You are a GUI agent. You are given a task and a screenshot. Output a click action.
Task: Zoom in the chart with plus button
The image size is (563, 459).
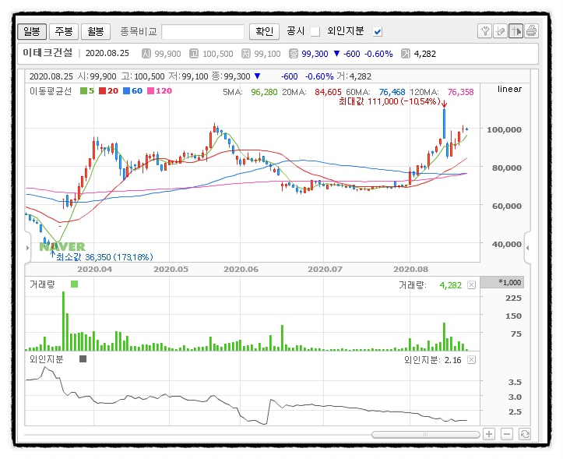(489, 434)
